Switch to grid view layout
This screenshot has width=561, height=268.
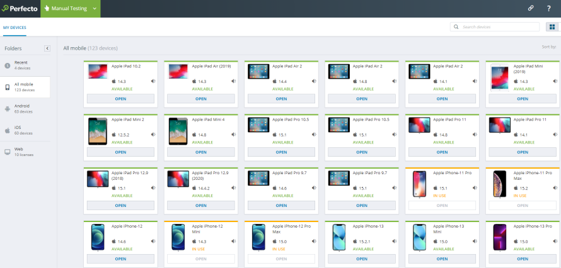(552, 27)
